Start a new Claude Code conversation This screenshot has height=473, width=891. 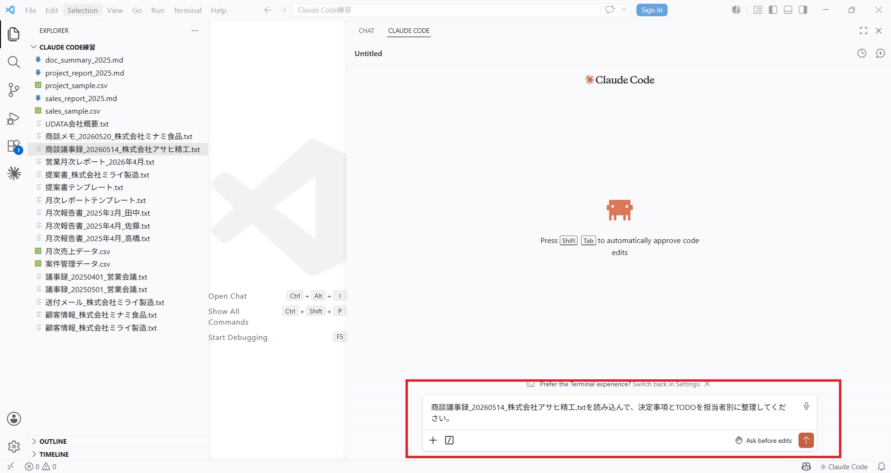click(x=880, y=53)
